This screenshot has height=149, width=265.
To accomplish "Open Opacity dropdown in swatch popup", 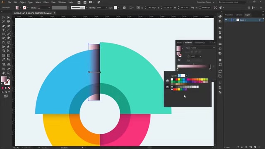I will [186, 75].
